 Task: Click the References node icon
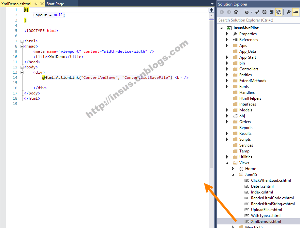pos(235,39)
